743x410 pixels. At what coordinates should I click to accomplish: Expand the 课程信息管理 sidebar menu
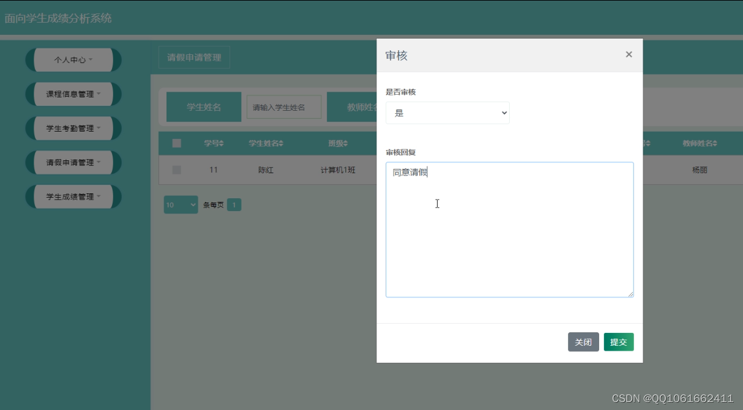click(73, 94)
